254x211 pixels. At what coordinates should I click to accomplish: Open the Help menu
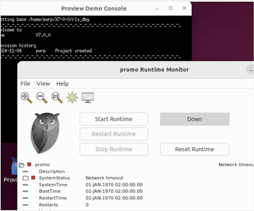click(x=62, y=84)
